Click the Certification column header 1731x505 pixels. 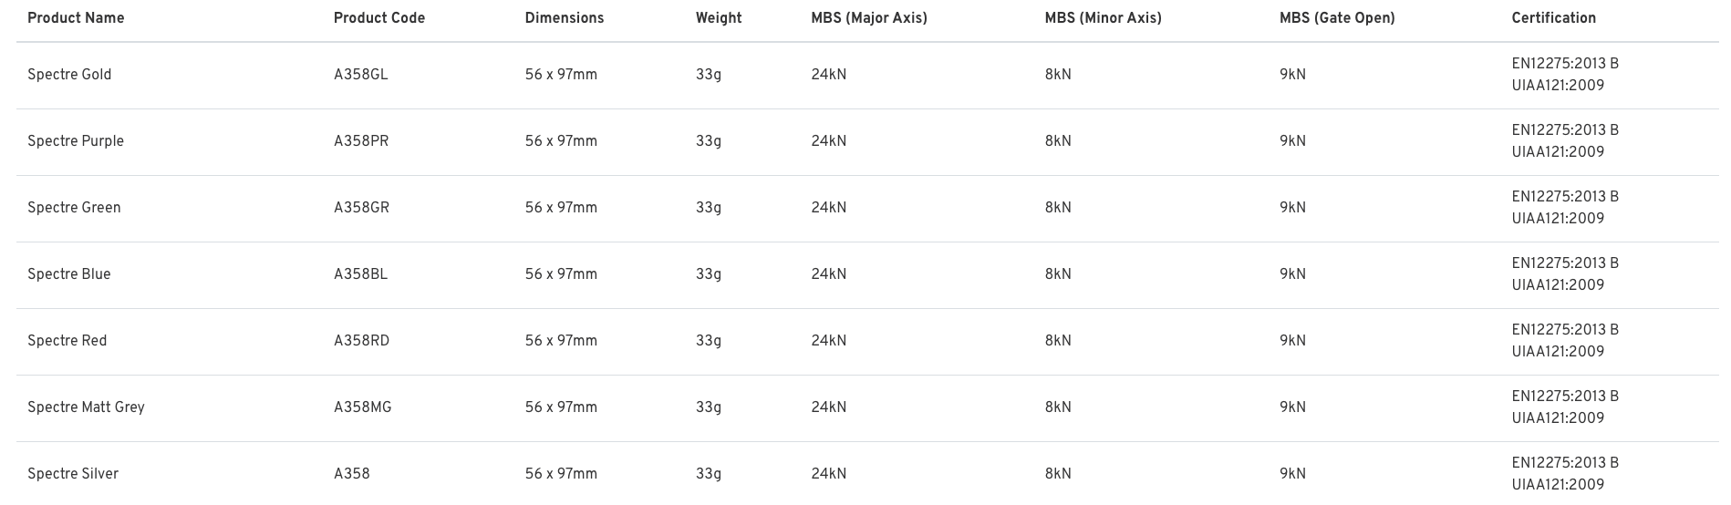1554,18
